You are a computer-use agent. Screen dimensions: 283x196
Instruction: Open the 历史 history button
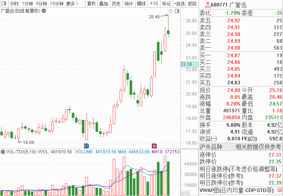tap(116, 4)
